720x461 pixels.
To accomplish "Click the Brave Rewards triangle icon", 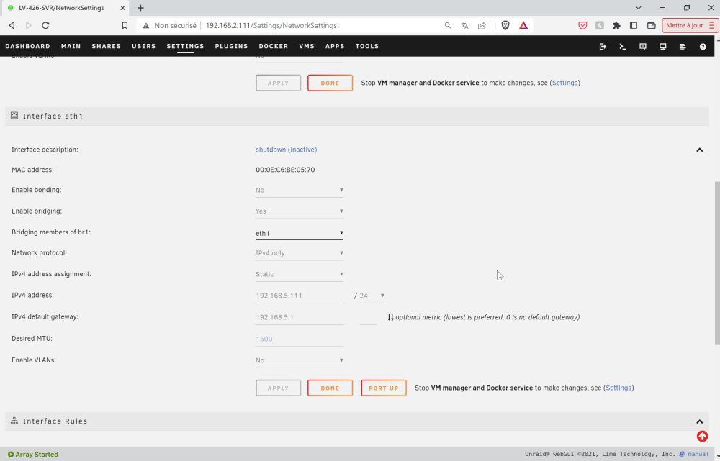I will pos(523,26).
